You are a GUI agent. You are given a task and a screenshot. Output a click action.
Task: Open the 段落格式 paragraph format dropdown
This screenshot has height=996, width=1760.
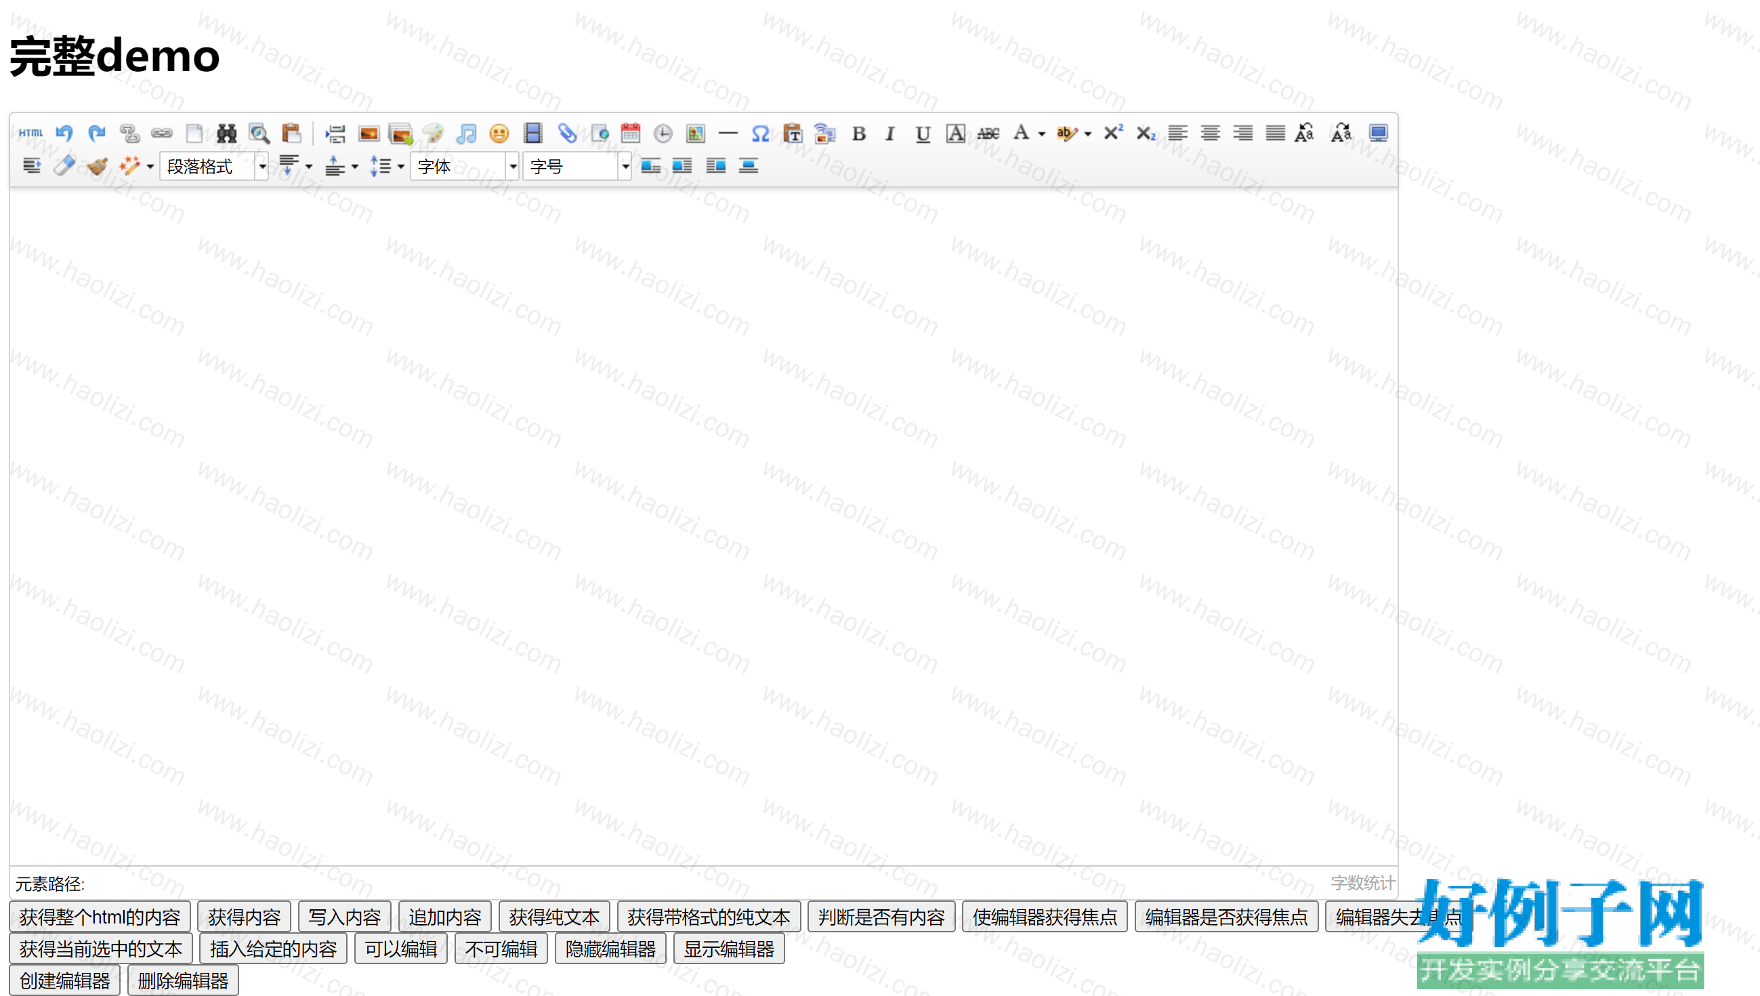(x=213, y=166)
